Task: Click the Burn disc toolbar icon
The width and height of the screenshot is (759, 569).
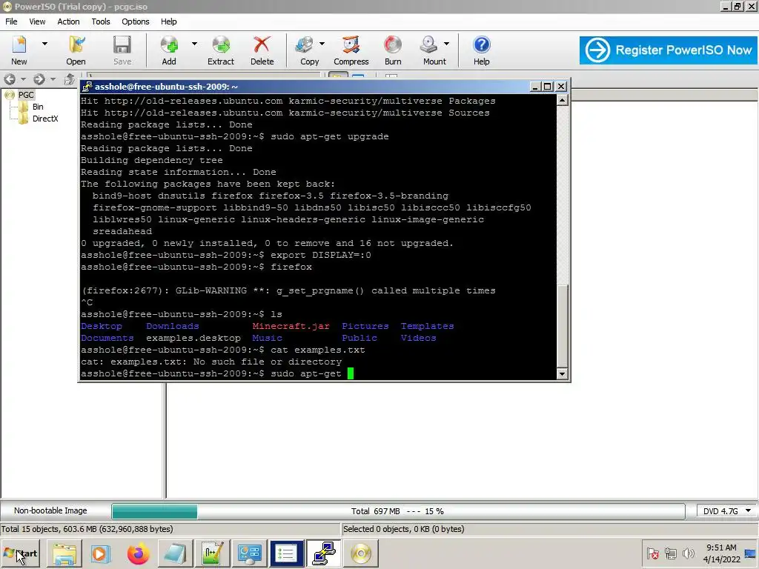Action: [393, 50]
